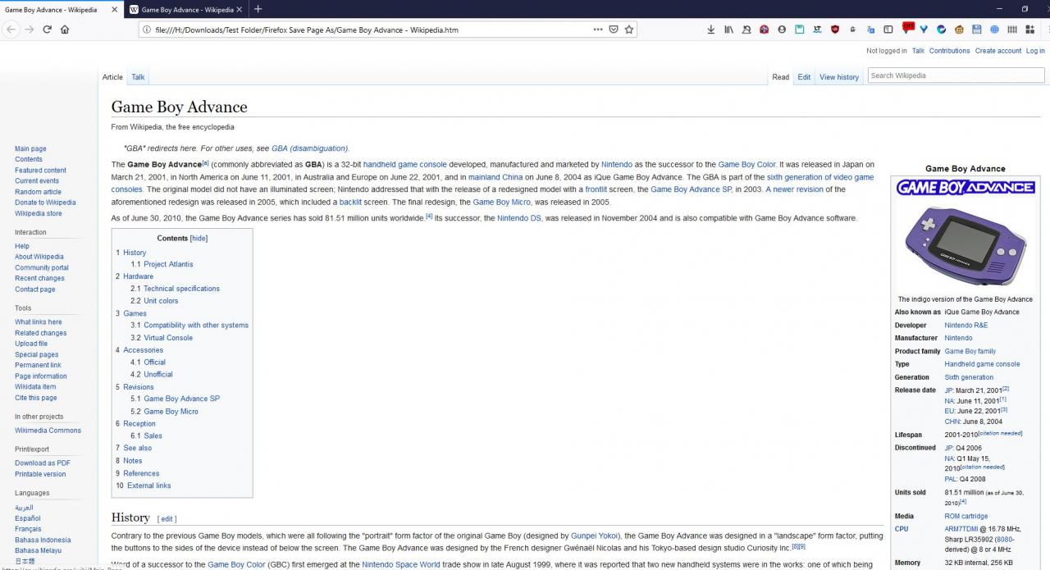
Task: Hide the Contents table with hide toggle
Action: 199,239
